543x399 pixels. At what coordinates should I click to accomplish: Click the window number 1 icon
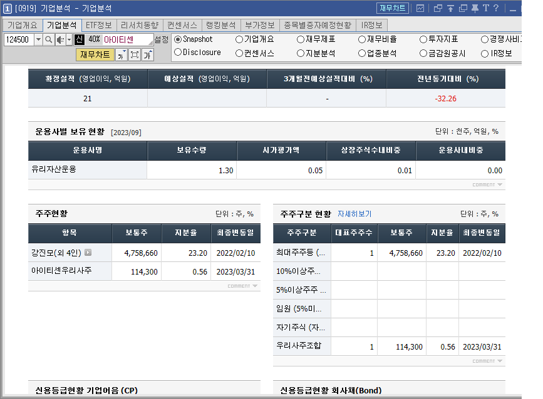coord(8,9)
